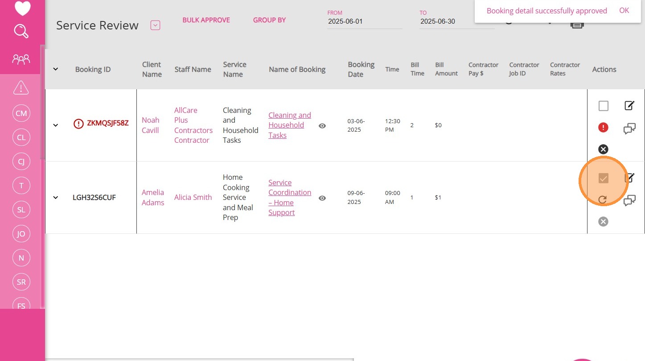Click BULK APPROVE menu item
Viewport: 645px width, 361px height.
pyautogui.click(x=206, y=20)
